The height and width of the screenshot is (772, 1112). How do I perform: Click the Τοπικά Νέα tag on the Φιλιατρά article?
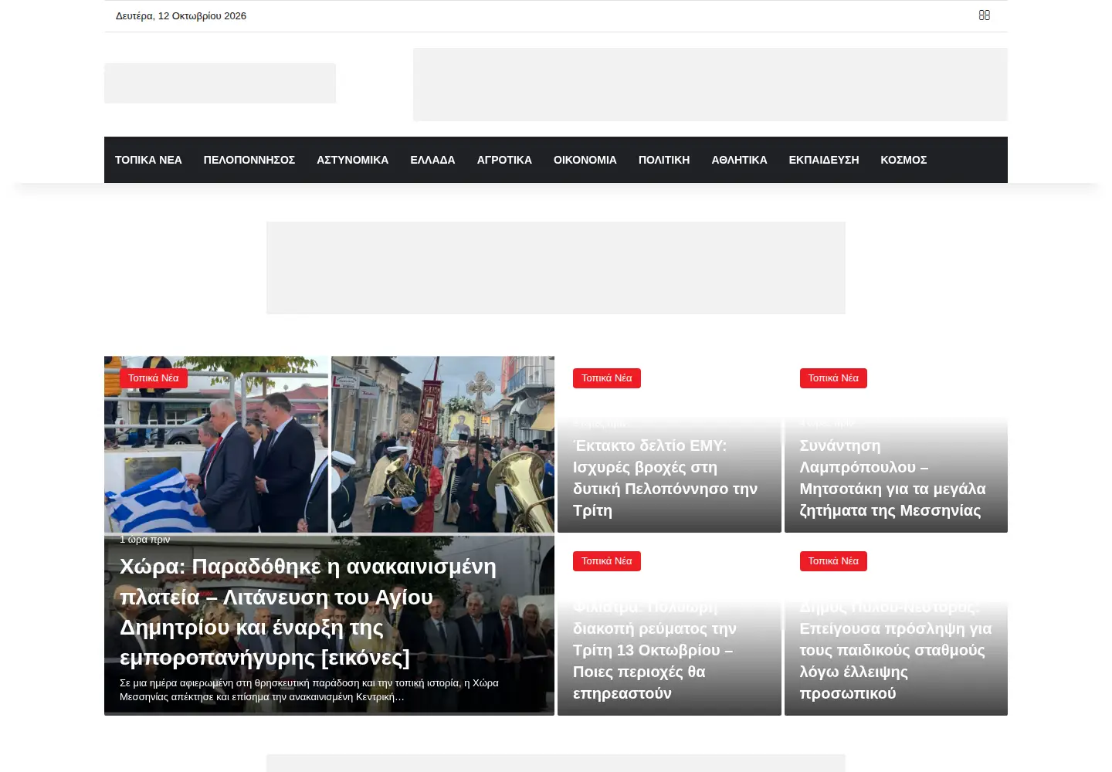[607, 561]
